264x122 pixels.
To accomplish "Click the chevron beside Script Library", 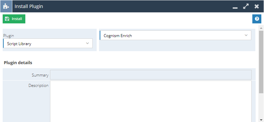I will [87, 43].
